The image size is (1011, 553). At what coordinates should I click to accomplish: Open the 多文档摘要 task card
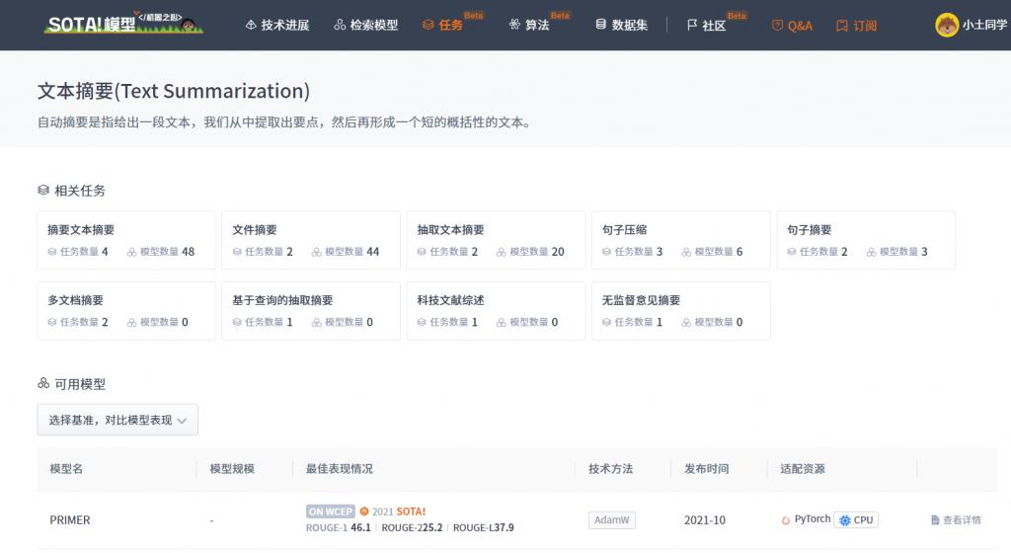(126, 311)
